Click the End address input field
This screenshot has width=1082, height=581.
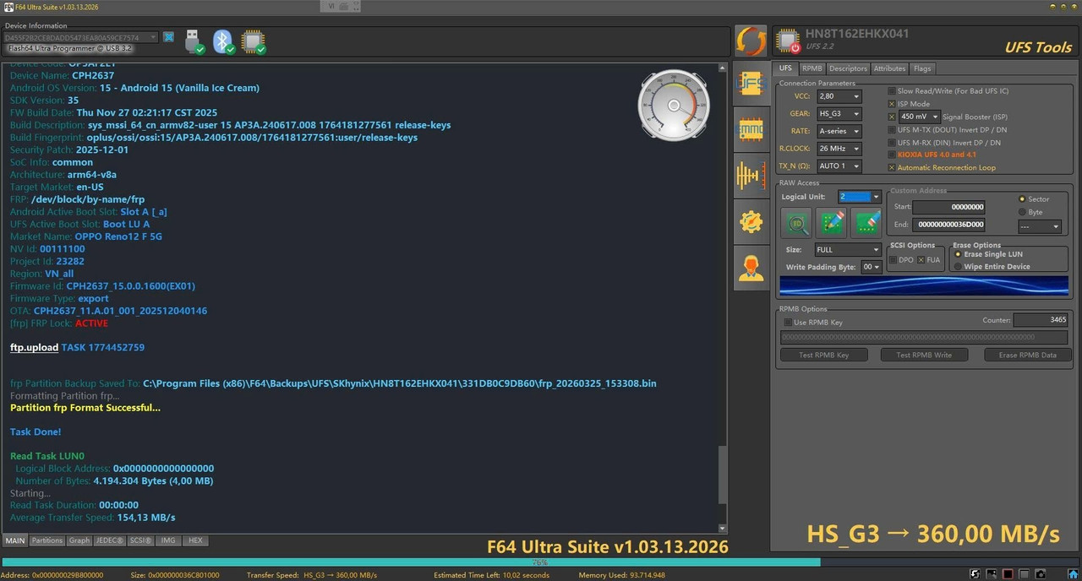(x=948, y=225)
